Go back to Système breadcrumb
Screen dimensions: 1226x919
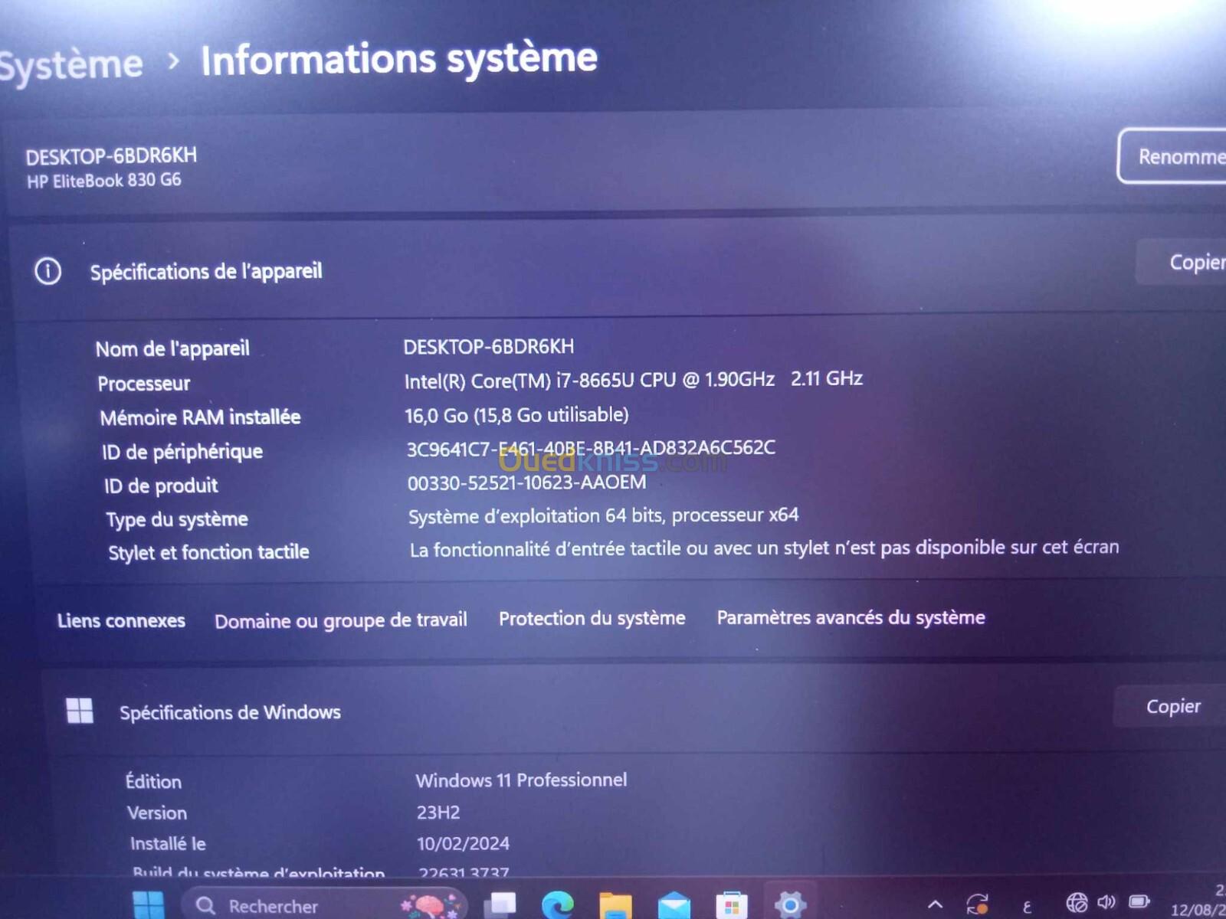click(71, 65)
